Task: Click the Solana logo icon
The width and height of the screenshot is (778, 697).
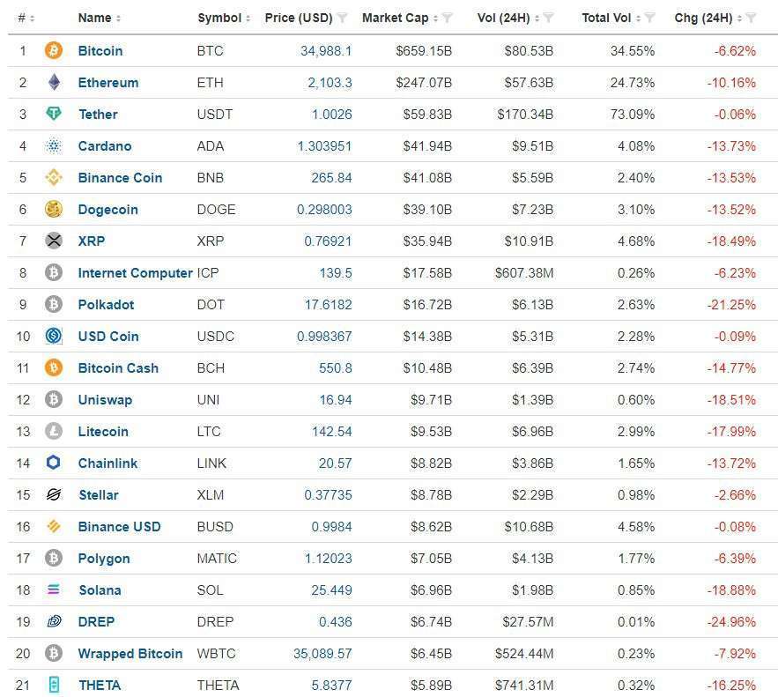Action: (x=54, y=590)
